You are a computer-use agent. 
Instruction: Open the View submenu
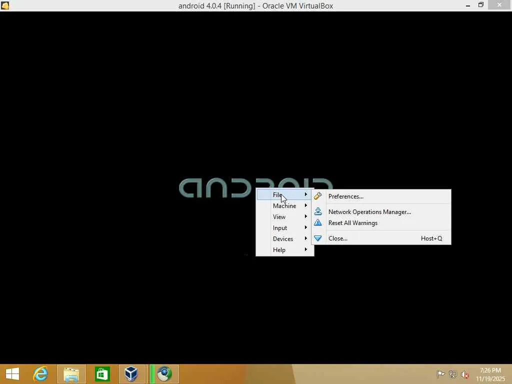tap(284, 217)
